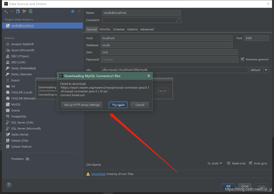The height and width of the screenshot is (194, 274).
Task: Switch to the Schemas tab
Action: coord(119,29)
